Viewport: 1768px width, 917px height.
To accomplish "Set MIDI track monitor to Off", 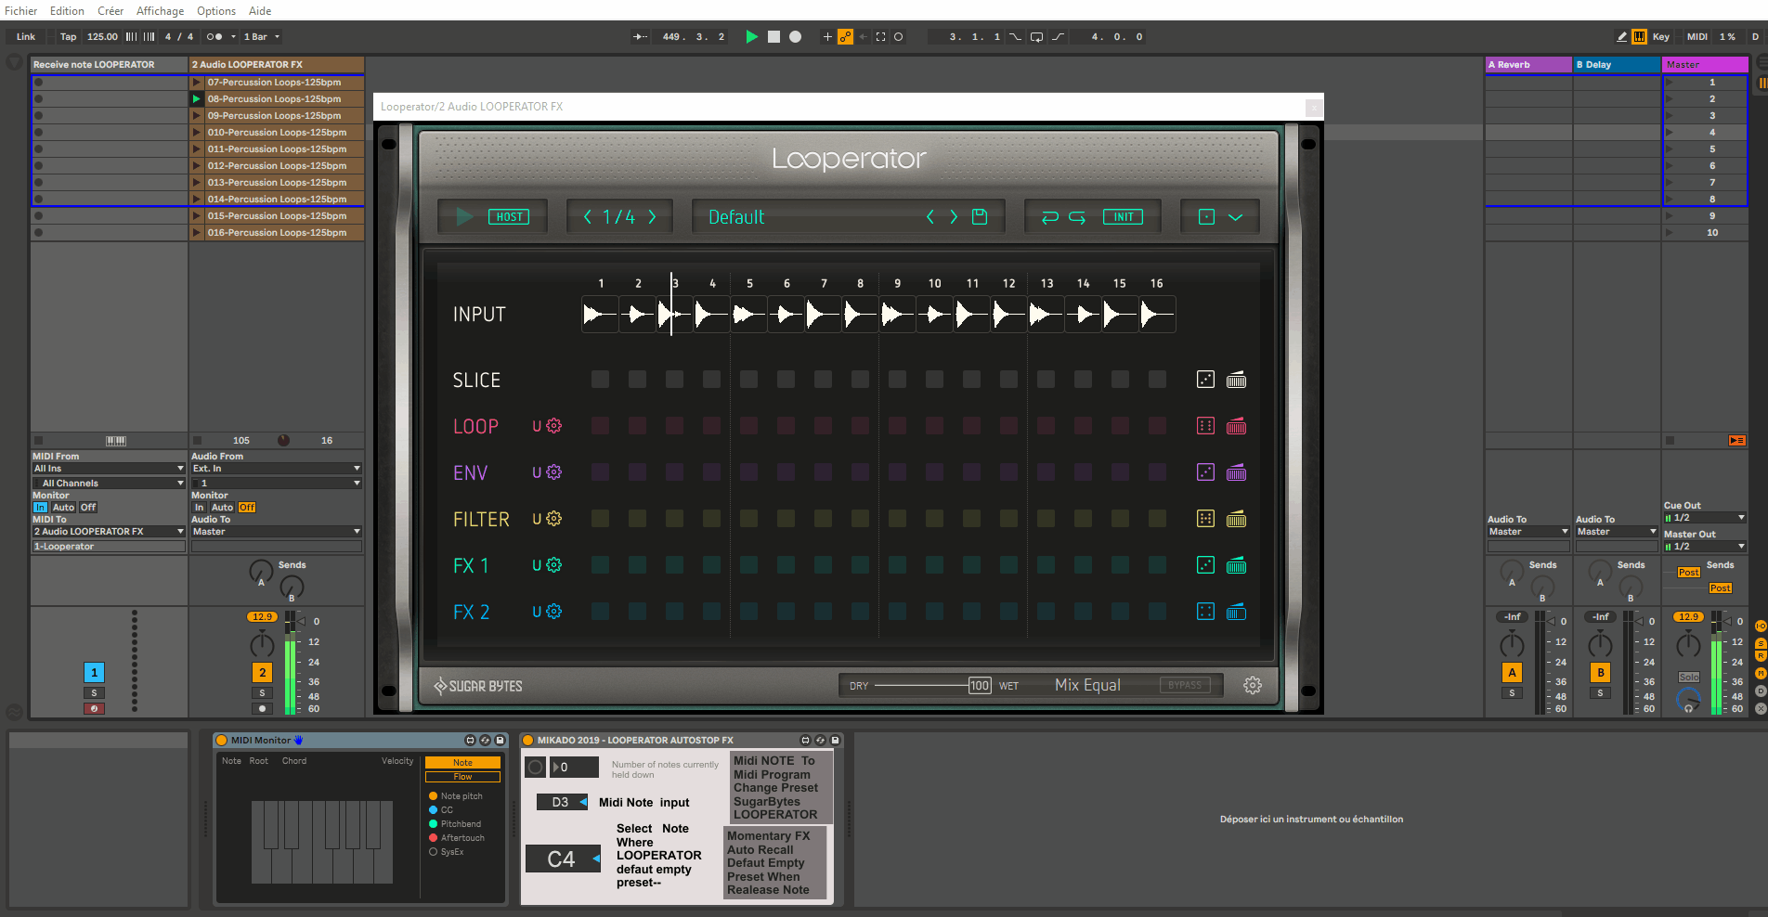I will click(88, 508).
